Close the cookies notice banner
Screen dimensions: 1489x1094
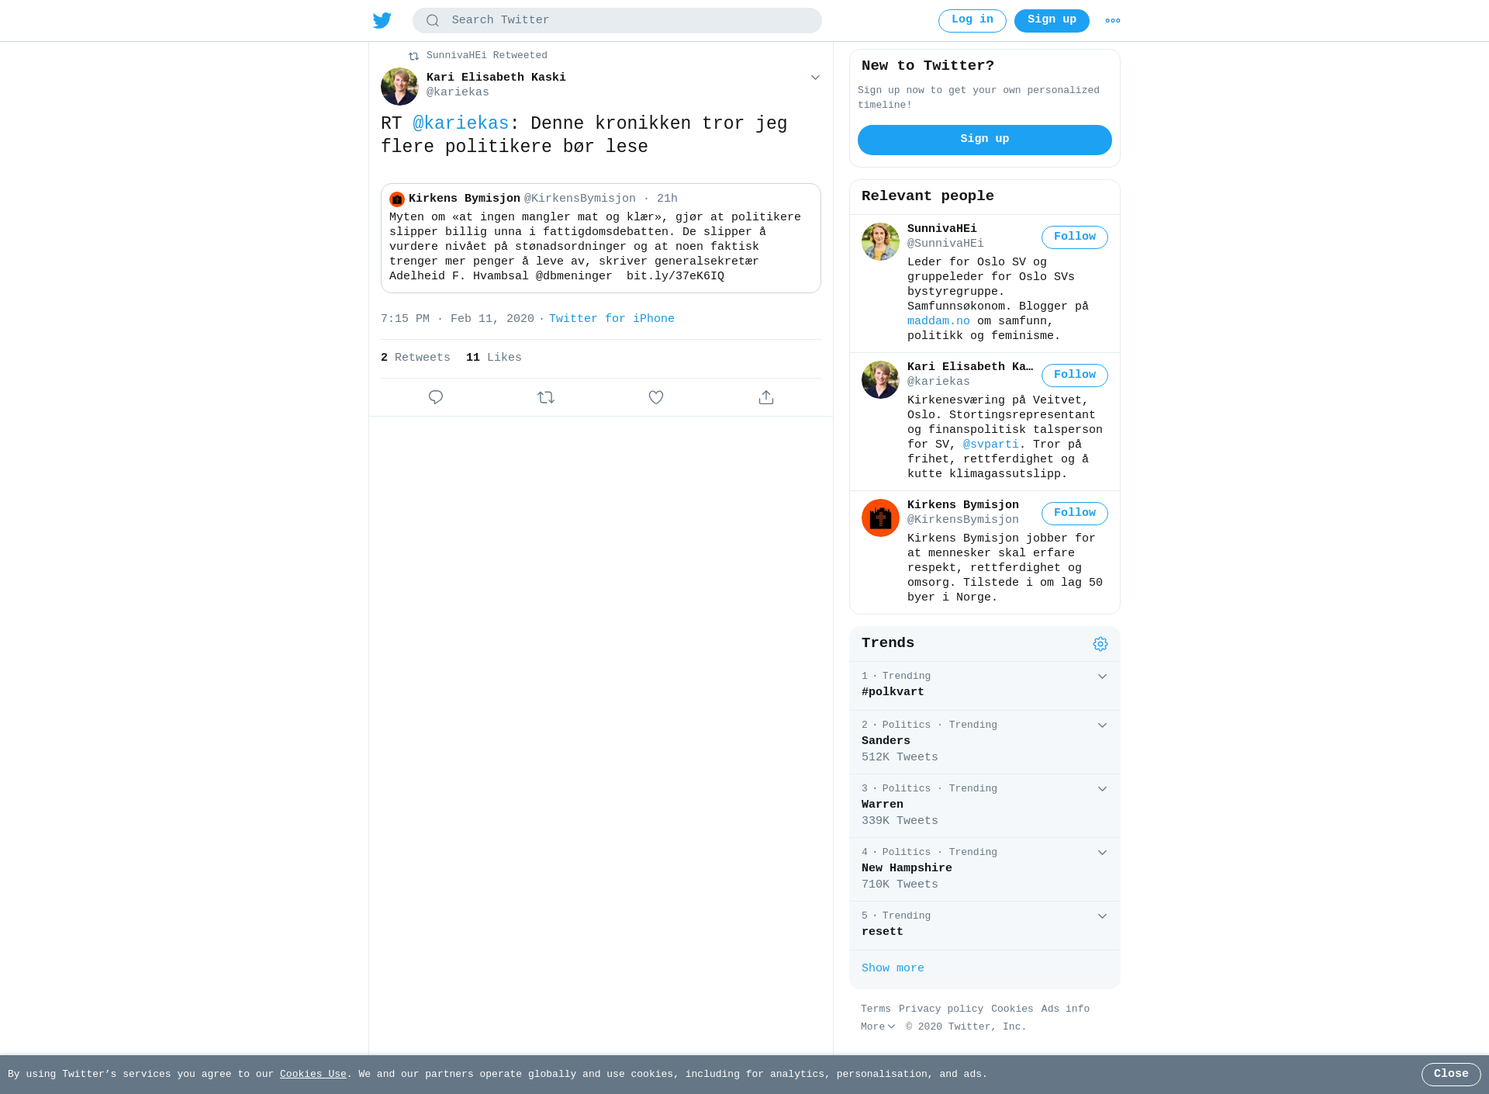click(1451, 1075)
